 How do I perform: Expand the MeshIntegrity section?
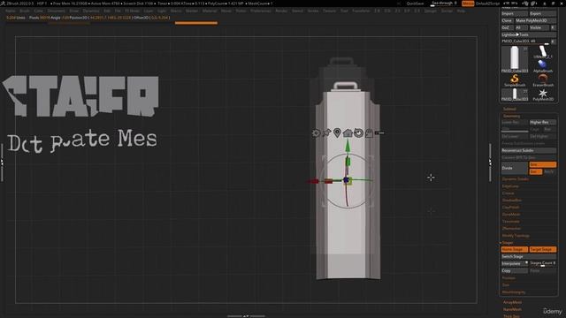(514, 292)
